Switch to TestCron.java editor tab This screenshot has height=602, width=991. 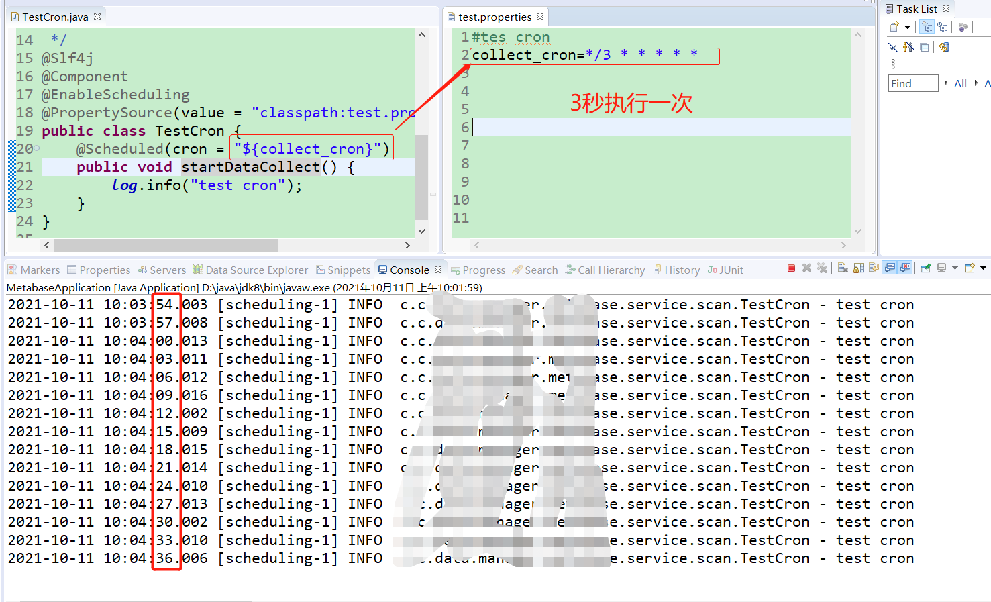[55, 17]
